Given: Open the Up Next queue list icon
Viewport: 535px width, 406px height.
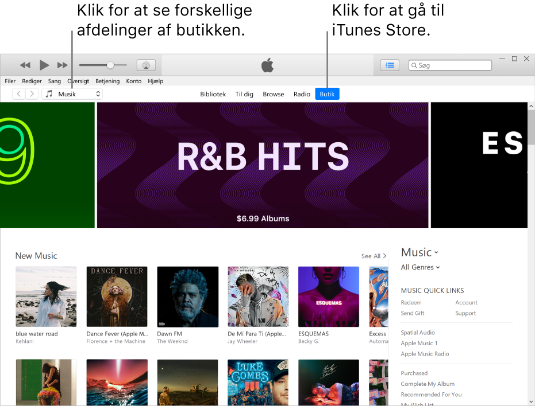Looking at the screenshot, I should pyautogui.click(x=390, y=65).
